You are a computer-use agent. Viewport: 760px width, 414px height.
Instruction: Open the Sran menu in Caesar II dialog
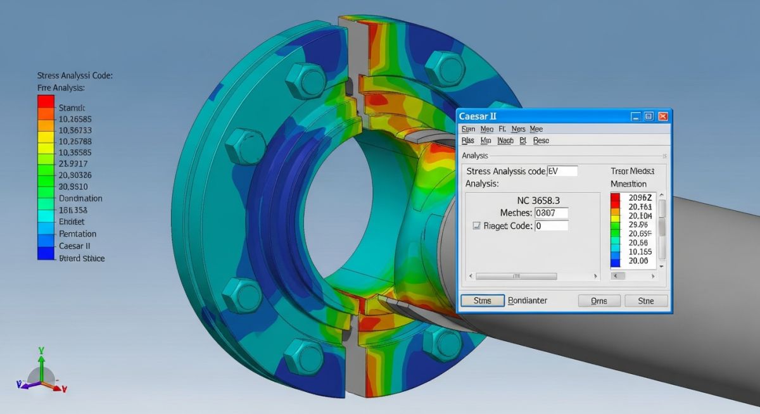click(x=469, y=129)
